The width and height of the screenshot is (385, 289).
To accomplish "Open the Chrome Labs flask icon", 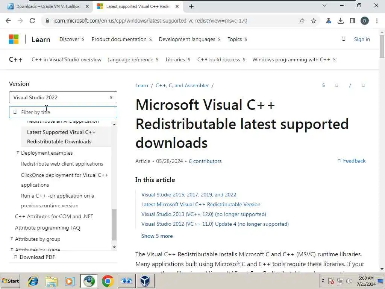I will [328, 21].
